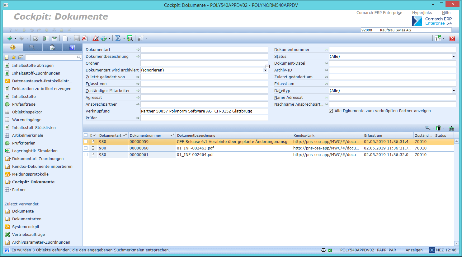Click the blue info icon in status bar
This screenshot has width=462, height=257.
pyautogui.click(x=7, y=250)
